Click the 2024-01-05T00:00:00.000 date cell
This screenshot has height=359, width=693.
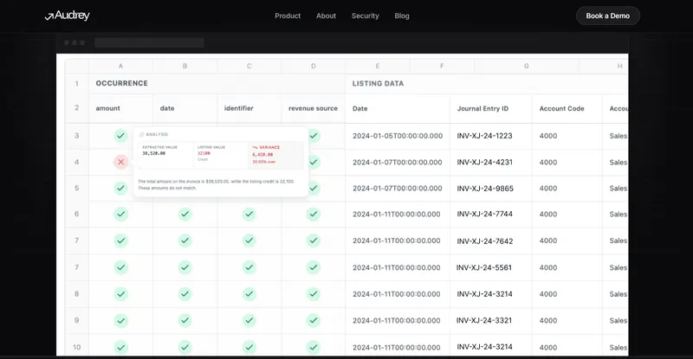(x=398, y=136)
